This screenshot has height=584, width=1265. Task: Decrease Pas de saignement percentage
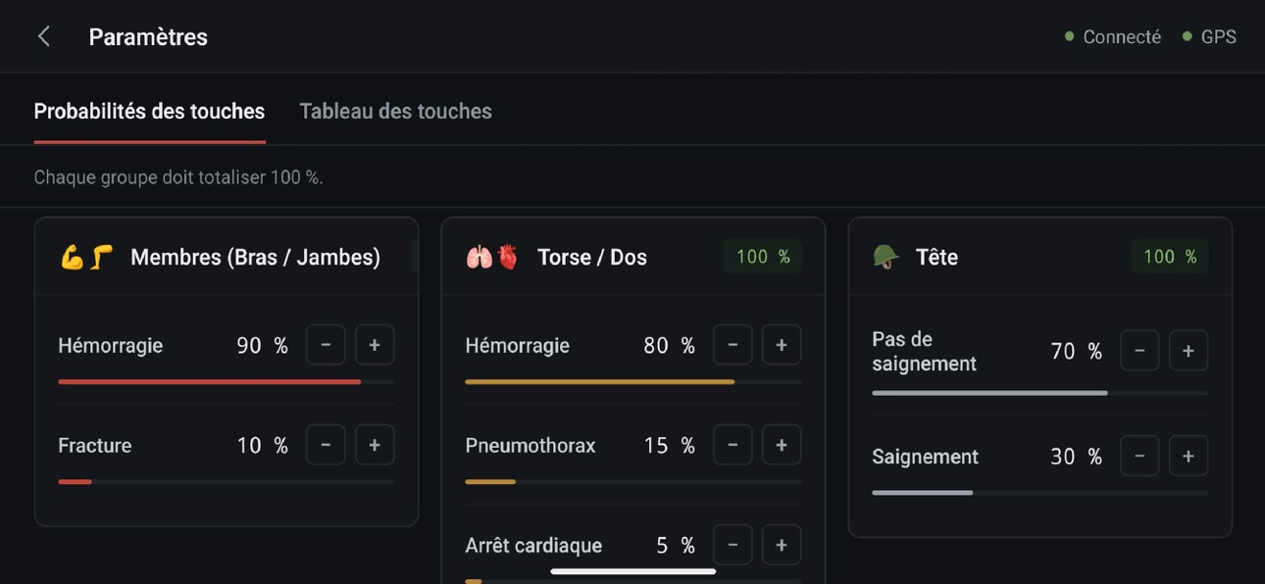pos(1139,351)
